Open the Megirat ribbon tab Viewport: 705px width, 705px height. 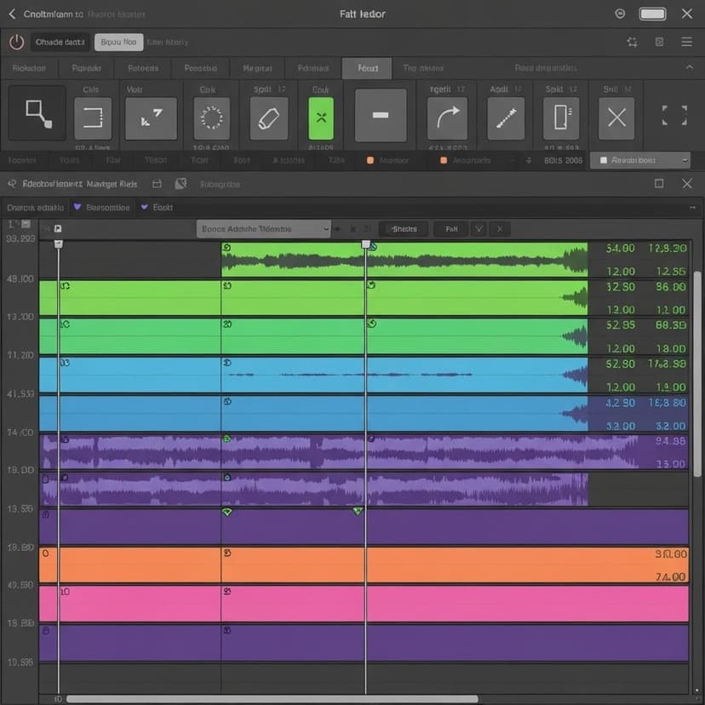[257, 68]
